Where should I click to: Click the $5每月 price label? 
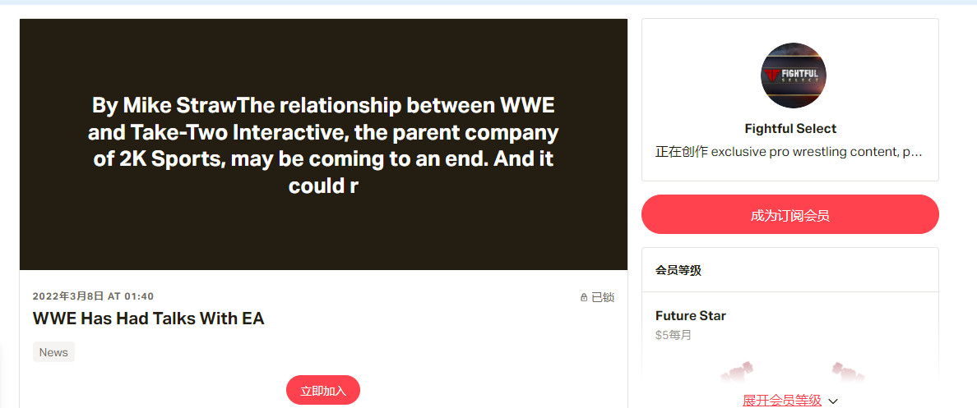(x=674, y=335)
